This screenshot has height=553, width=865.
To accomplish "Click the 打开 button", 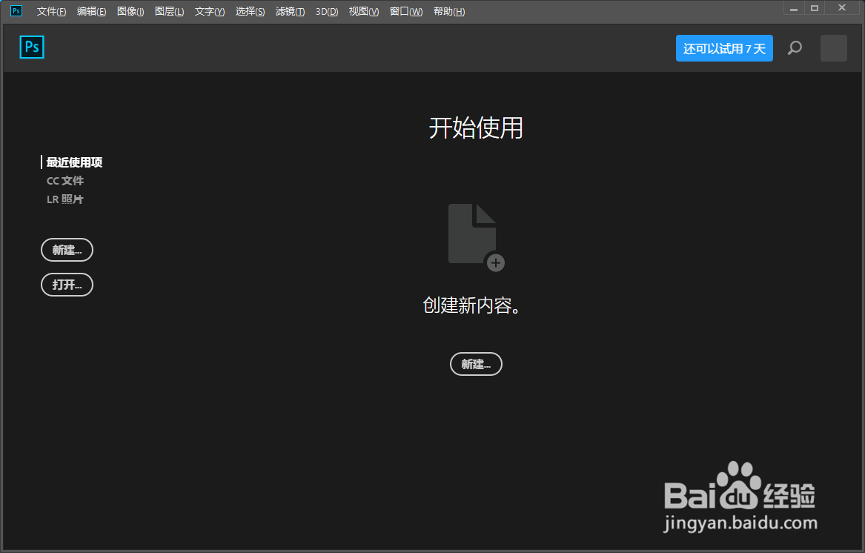I will coord(67,285).
